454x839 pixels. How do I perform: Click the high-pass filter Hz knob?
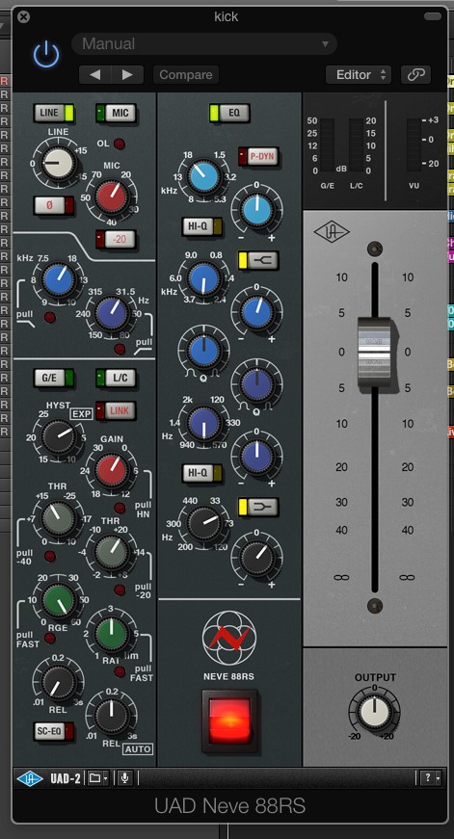tap(112, 313)
